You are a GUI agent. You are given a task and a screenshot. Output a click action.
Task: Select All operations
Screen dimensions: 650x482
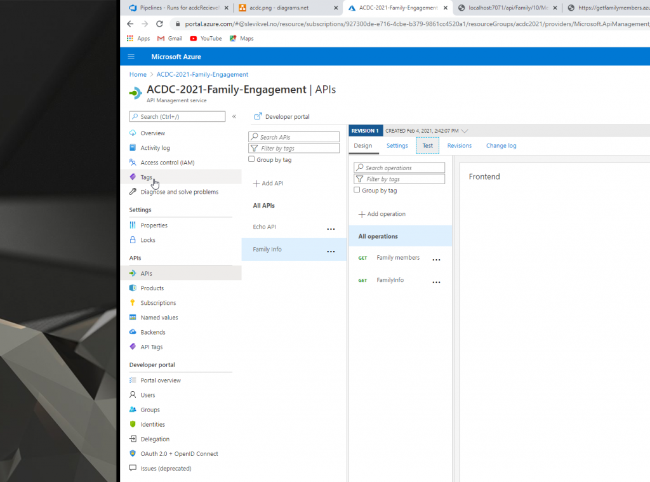point(401,236)
